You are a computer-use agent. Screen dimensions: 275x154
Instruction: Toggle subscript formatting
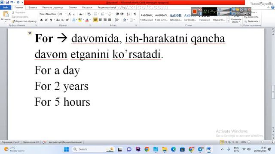63,20
